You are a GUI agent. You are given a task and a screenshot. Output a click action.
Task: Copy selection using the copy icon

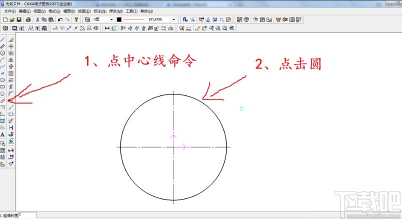[x=44, y=19]
